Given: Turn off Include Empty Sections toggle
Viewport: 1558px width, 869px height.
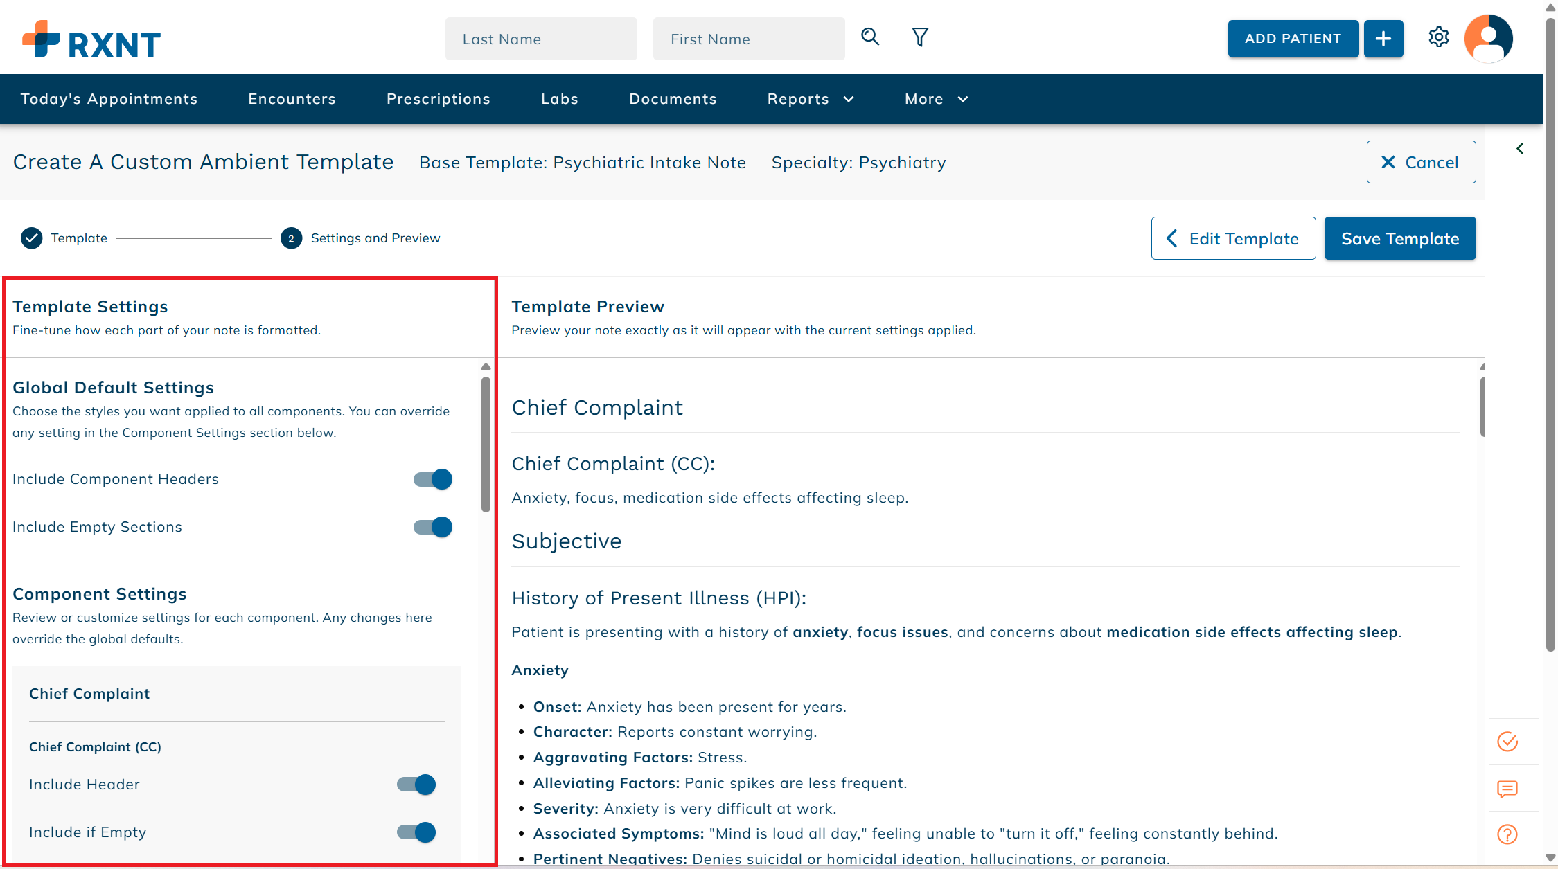Looking at the screenshot, I should click(433, 527).
